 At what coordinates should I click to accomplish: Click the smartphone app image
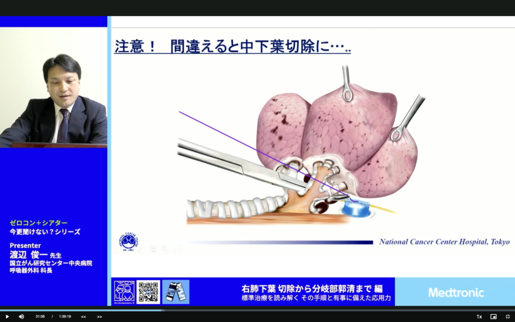click(x=176, y=292)
